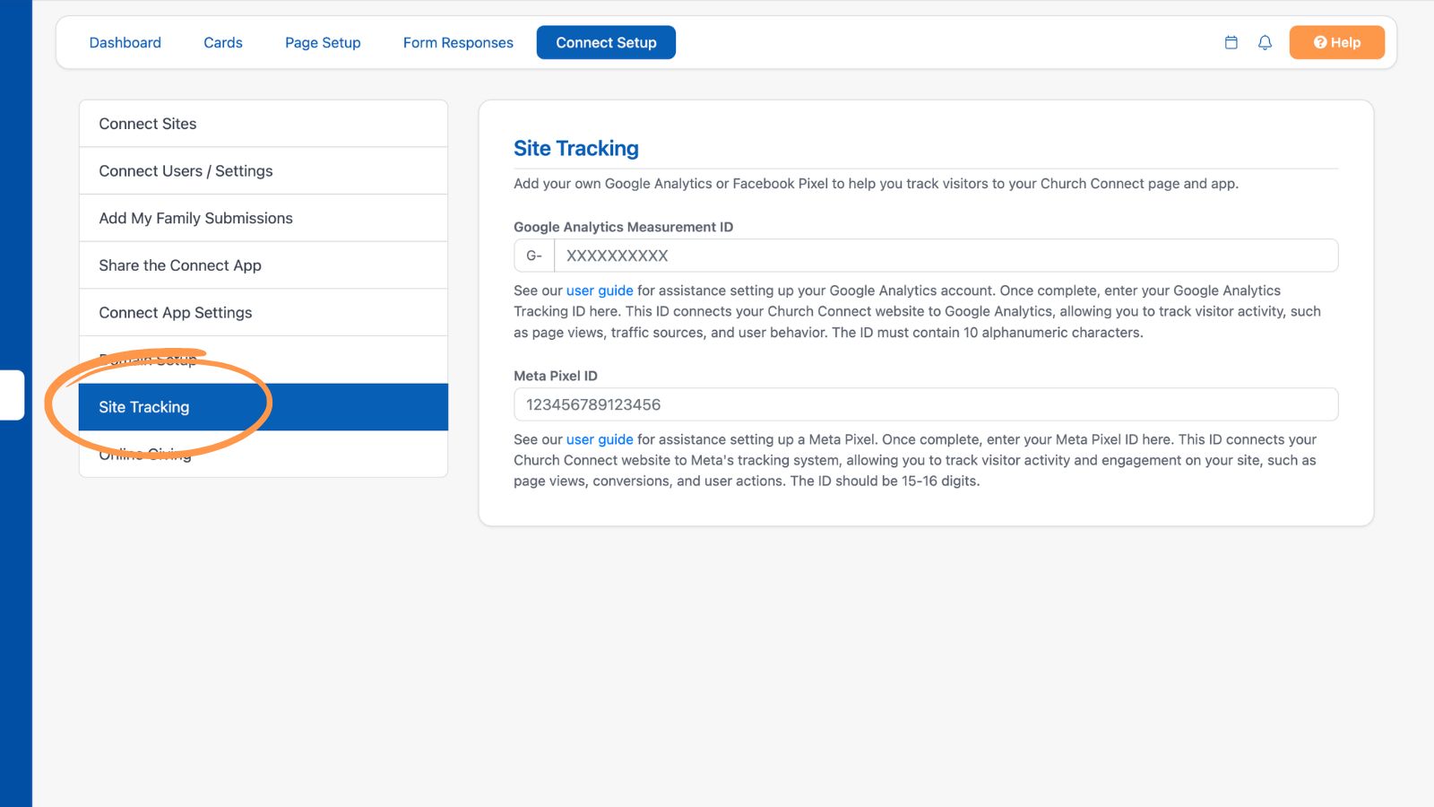The width and height of the screenshot is (1434, 807).
Task: Open Share the Connect App
Action: 263,265
